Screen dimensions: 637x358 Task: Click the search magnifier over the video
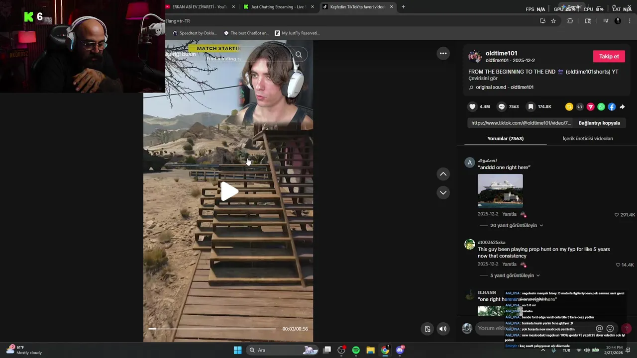(299, 55)
